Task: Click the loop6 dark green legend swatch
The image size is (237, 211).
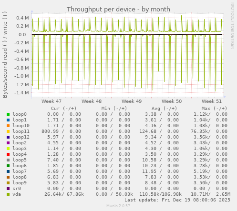Action: click(x=8, y=166)
